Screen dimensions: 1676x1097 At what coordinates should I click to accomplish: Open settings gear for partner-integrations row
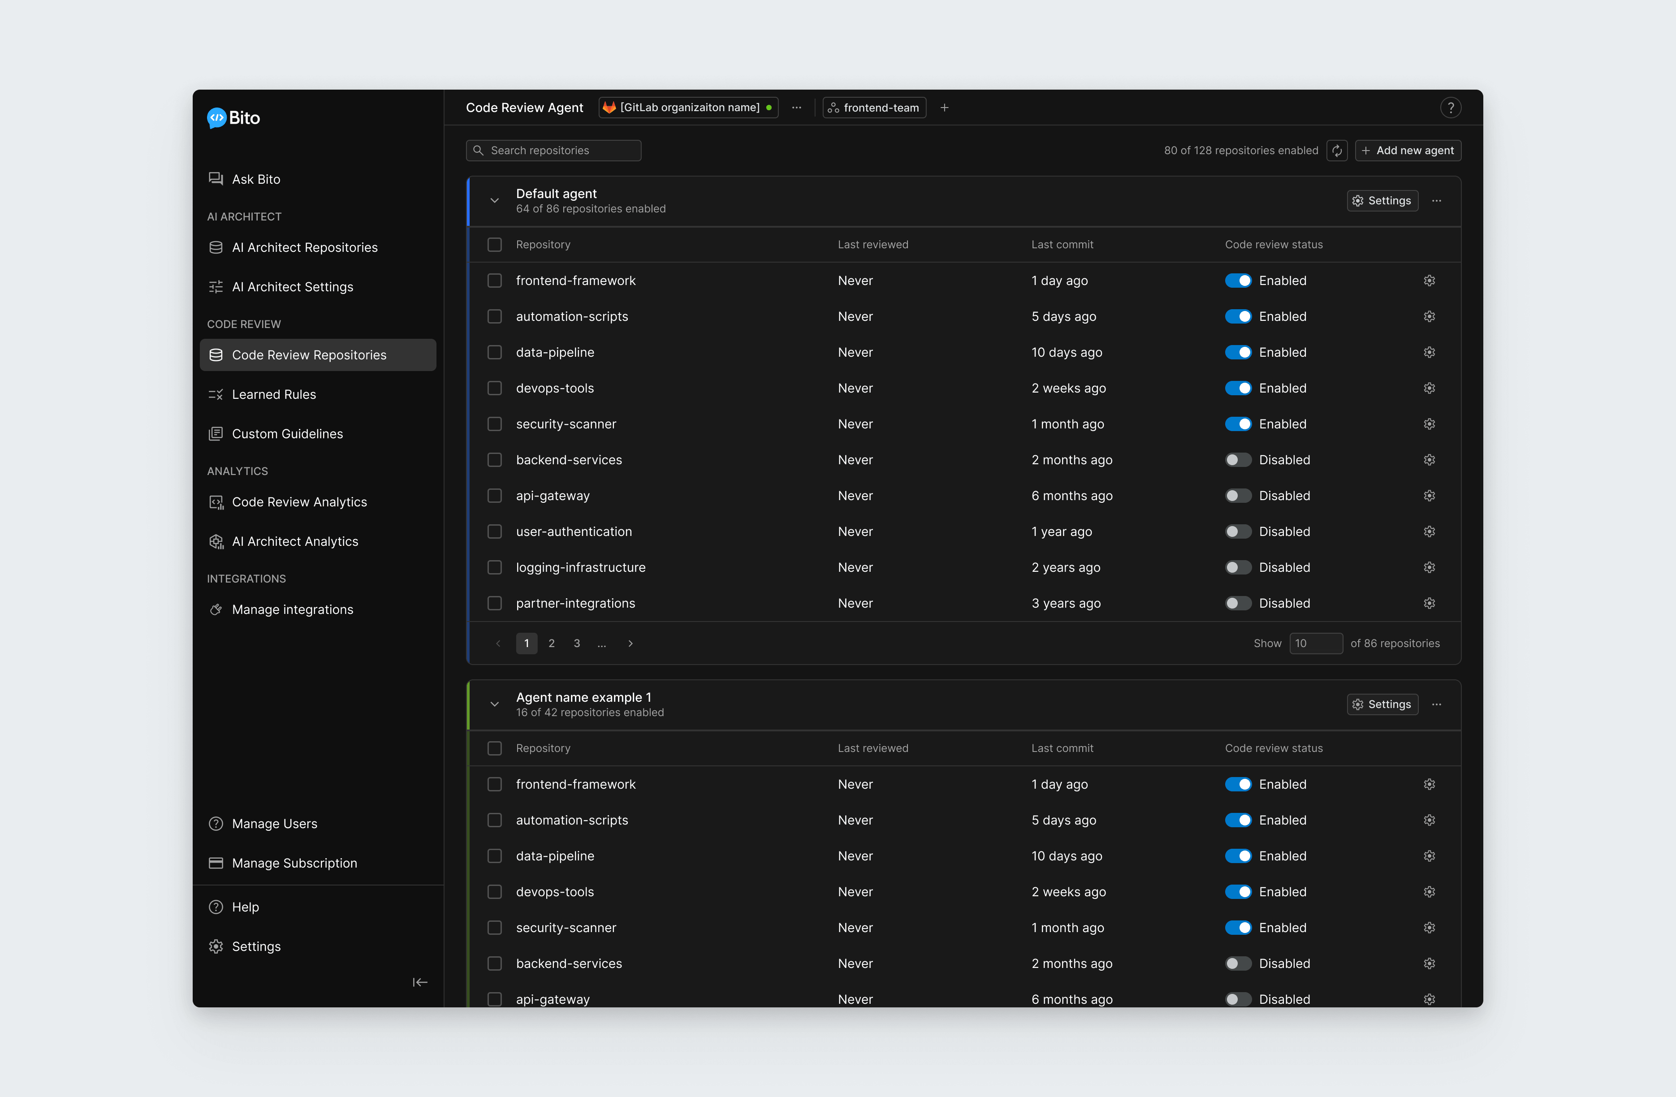(x=1429, y=604)
